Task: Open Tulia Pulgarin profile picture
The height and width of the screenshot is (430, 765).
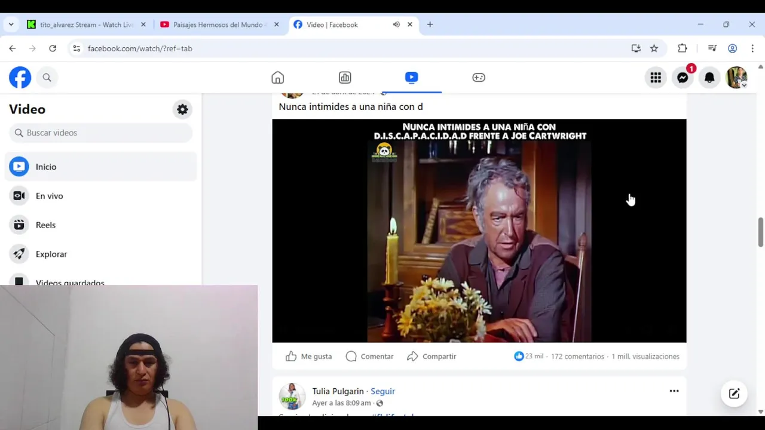Action: pos(292,397)
